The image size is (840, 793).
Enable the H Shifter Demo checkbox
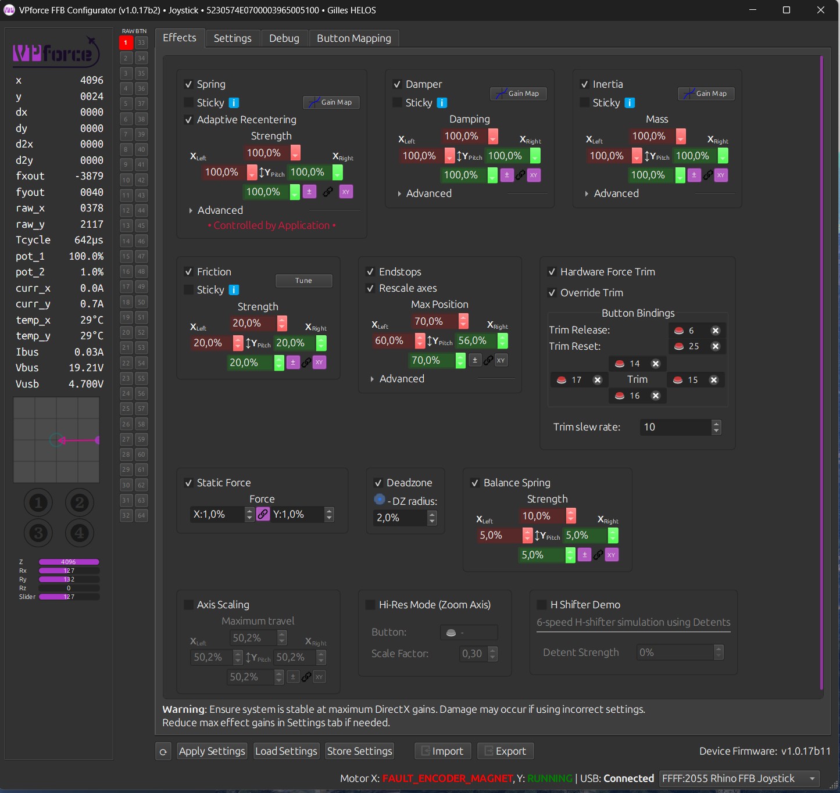tap(541, 605)
